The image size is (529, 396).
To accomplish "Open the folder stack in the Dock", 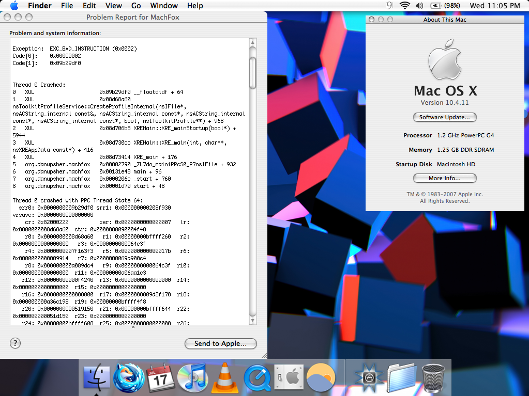I will (x=401, y=377).
